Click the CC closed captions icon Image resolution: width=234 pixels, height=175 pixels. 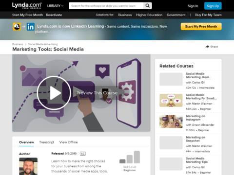[83, 154]
